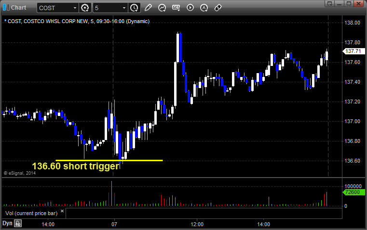Click the 07 date axis label
The height and width of the screenshot is (230, 367).
114,224
